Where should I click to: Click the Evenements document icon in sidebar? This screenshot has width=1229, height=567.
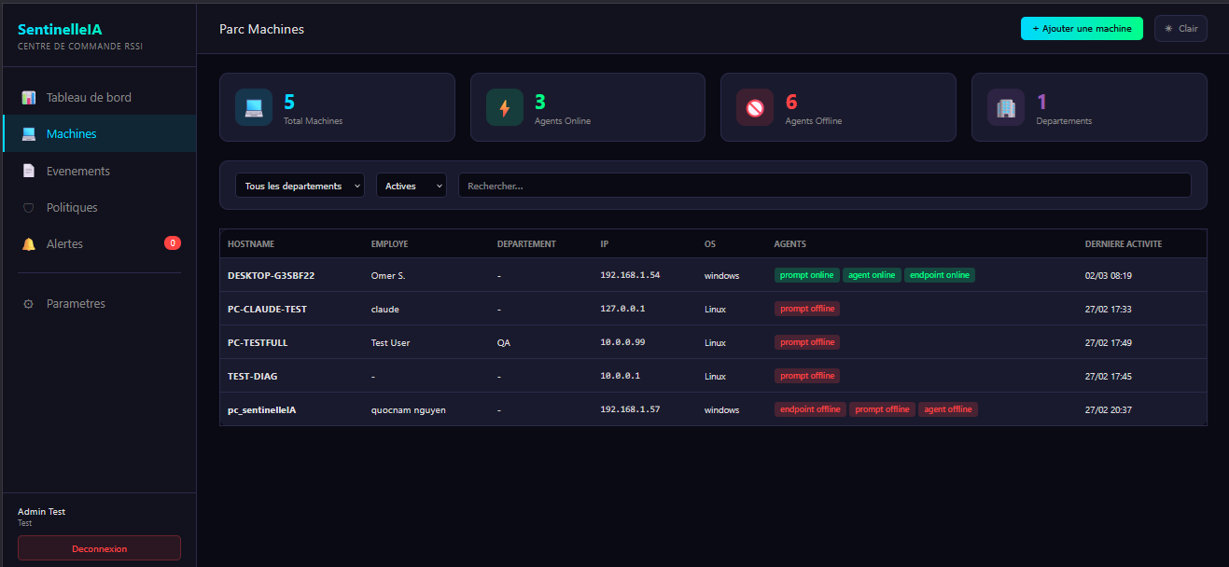tap(29, 171)
